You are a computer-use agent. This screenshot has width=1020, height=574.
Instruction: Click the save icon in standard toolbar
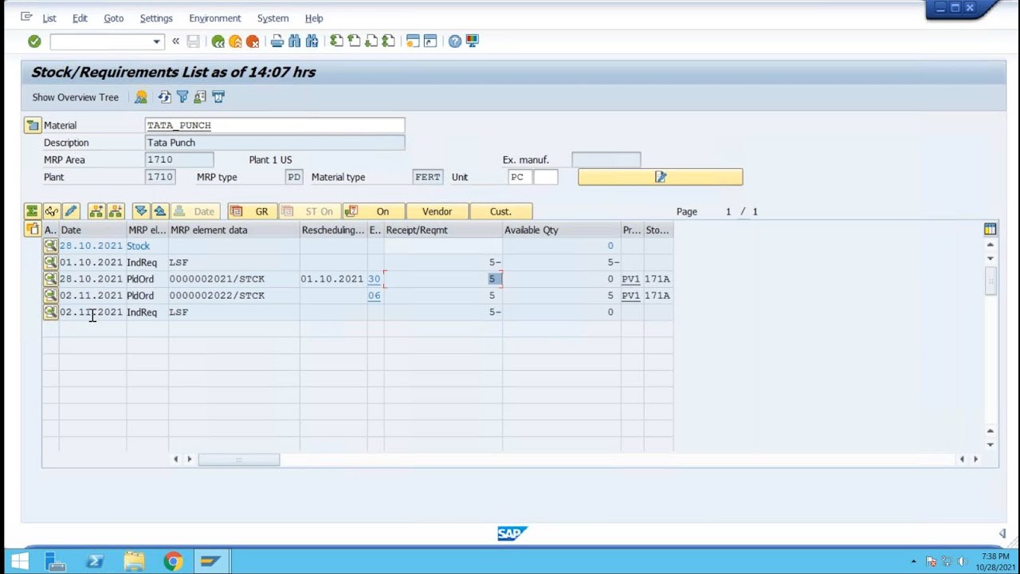(x=193, y=41)
